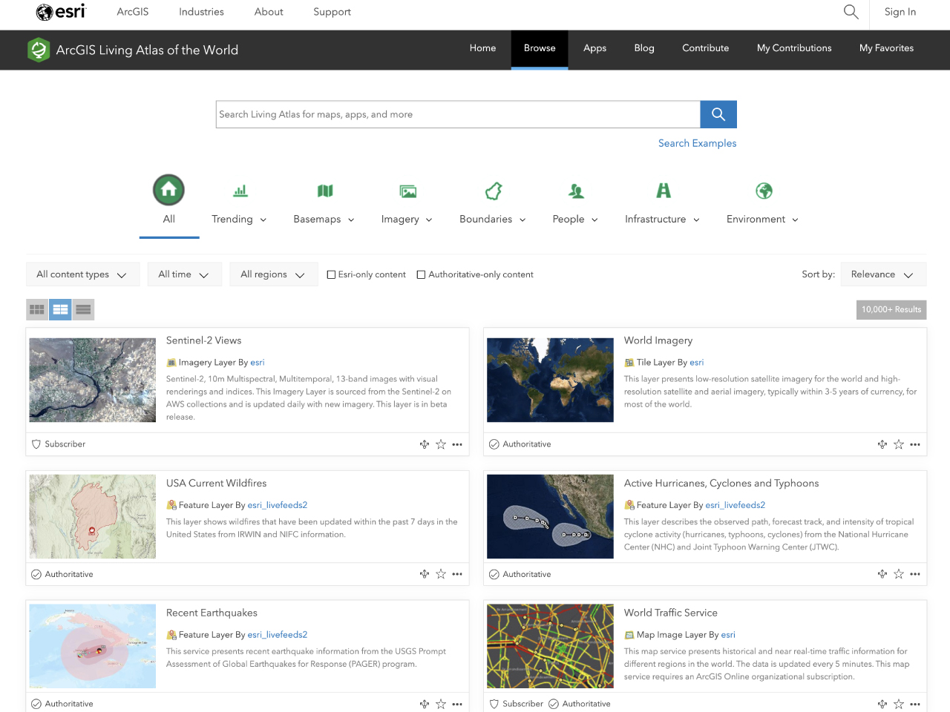Screen dimensions: 950x712
Task: Click the Basemaps map icon
Action: 325,191
